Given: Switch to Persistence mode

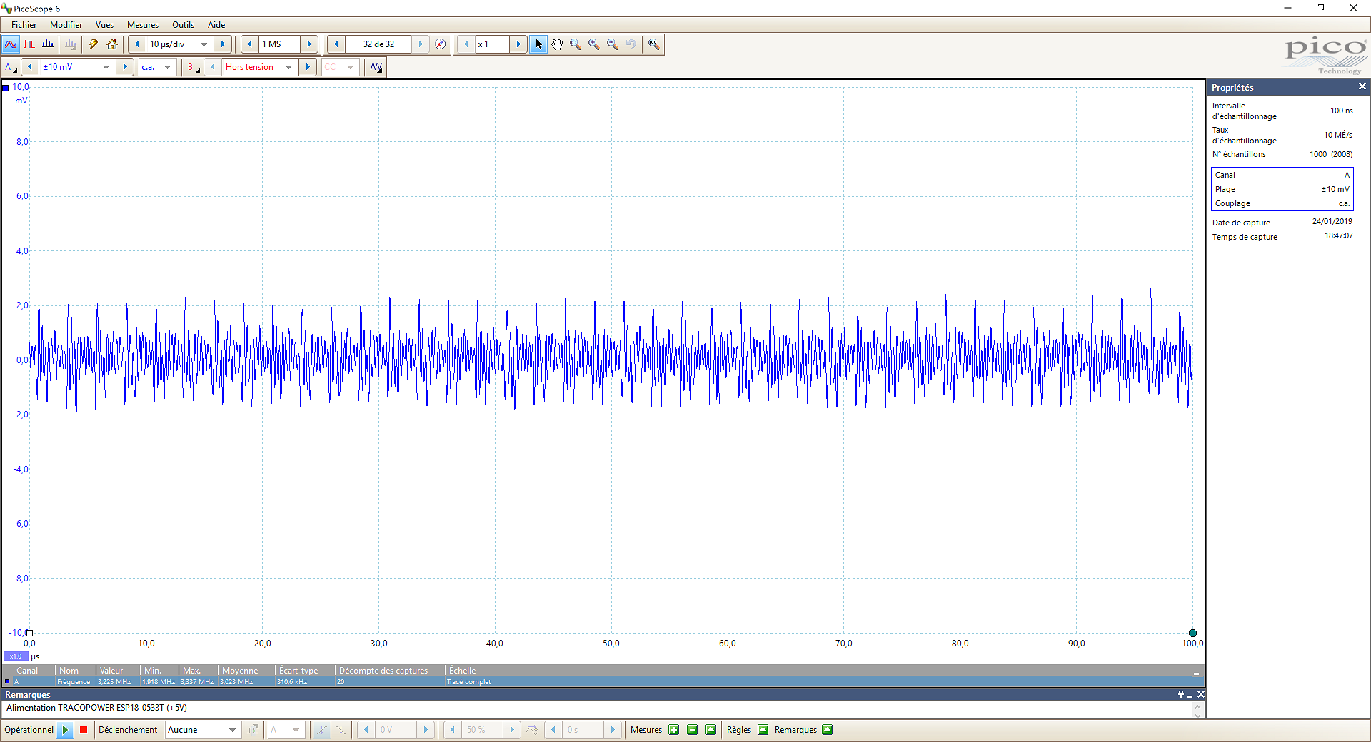Looking at the screenshot, I should pyautogui.click(x=29, y=44).
